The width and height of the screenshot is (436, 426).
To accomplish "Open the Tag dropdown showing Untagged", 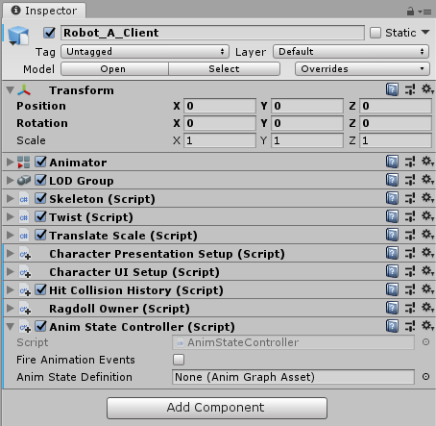I will pos(145,51).
